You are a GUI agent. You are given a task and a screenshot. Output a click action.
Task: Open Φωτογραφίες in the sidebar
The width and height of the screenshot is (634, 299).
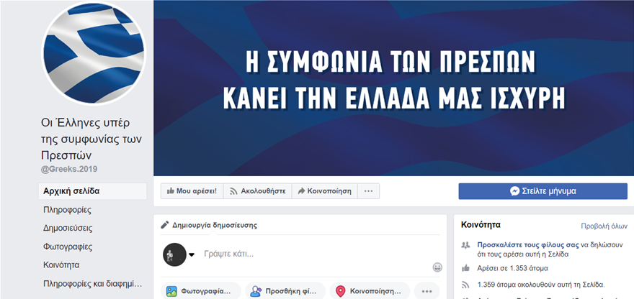tap(68, 247)
